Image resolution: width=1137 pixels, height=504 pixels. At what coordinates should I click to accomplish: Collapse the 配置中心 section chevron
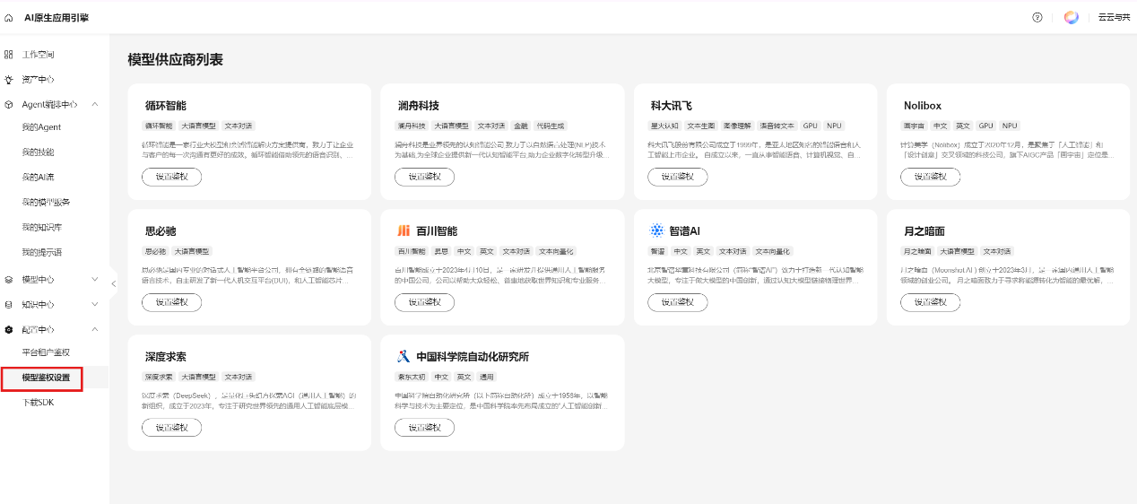click(x=95, y=330)
